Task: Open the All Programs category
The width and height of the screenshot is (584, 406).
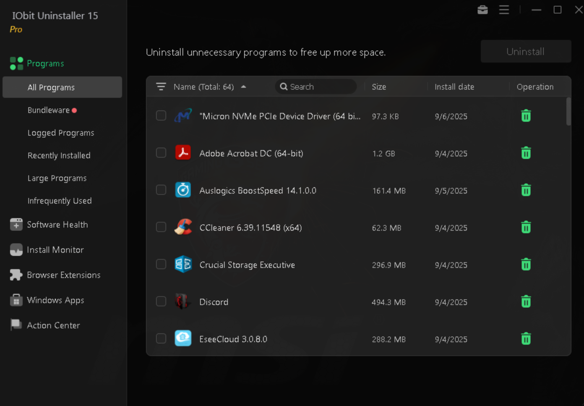Action: [62, 87]
